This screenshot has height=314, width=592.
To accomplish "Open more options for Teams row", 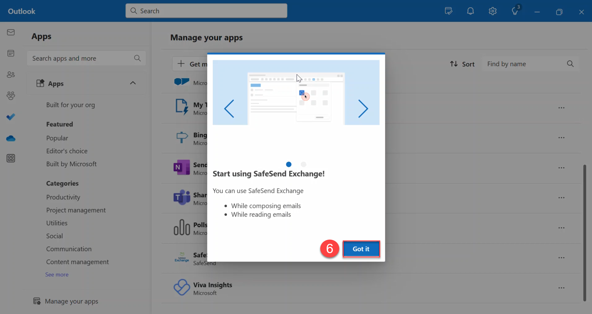I will pos(561,197).
